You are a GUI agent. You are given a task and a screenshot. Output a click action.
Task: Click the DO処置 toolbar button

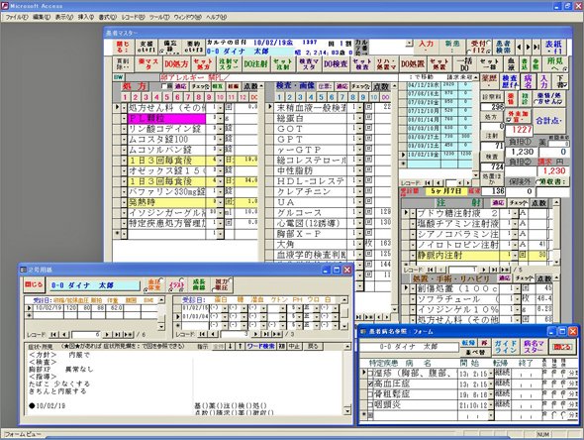(x=413, y=64)
